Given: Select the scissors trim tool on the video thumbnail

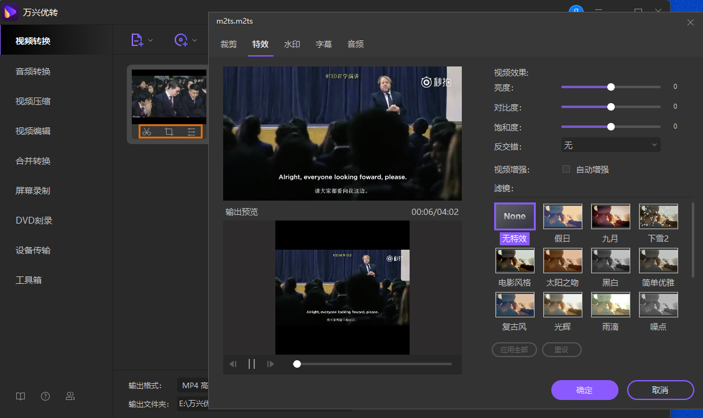Looking at the screenshot, I should click(x=147, y=132).
